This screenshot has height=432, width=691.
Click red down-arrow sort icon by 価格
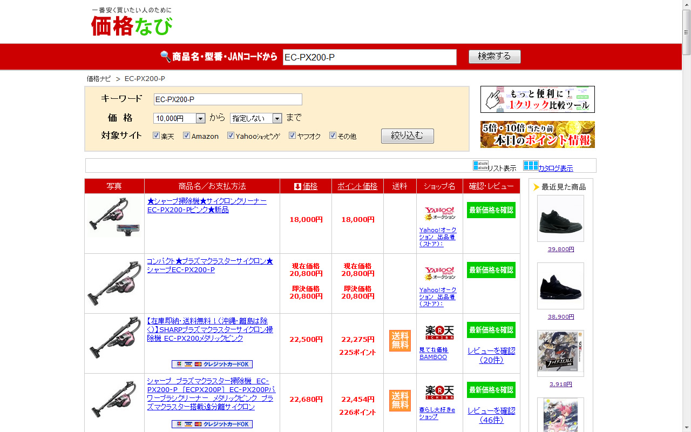click(x=297, y=186)
